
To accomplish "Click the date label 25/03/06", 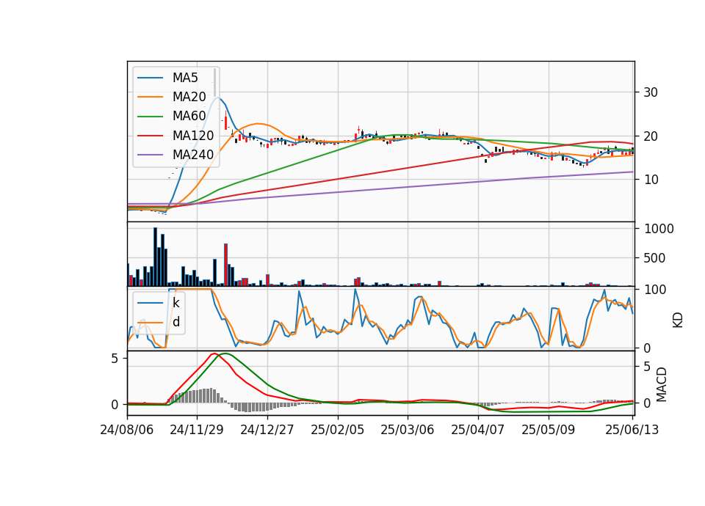I will tap(408, 430).
